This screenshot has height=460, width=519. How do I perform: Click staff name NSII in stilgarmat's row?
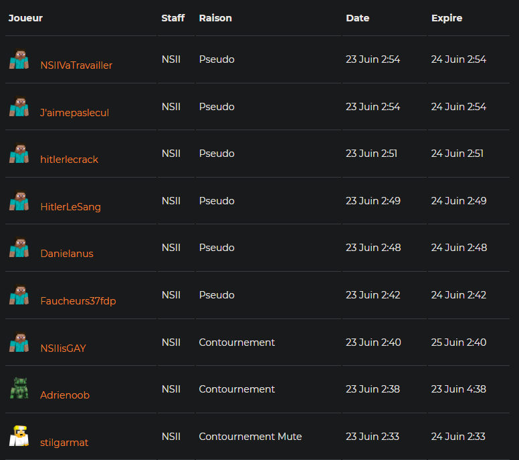pyautogui.click(x=171, y=437)
